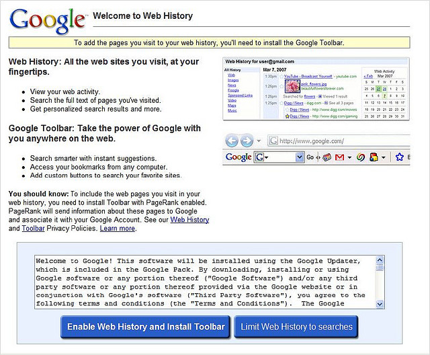Viewport: 430px width, 355px height.
Task: Select 'Sponsored Links' in the preview sidebar
Action: [x=240, y=95]
